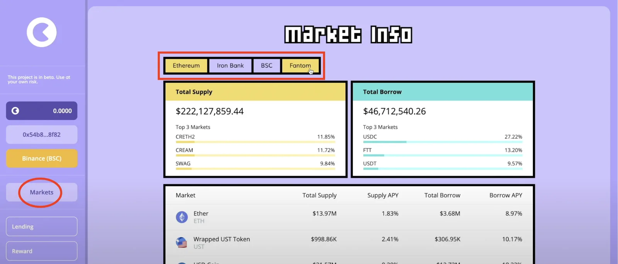The height and width of the screenshot is (264, 618).
Task: Click UST total borrow $306.95K cell
Action: (447, 239)
